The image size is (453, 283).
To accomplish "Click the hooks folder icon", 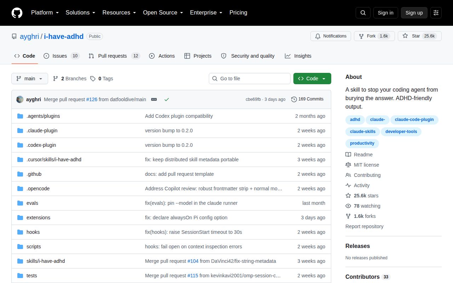I will click(20, 232).
